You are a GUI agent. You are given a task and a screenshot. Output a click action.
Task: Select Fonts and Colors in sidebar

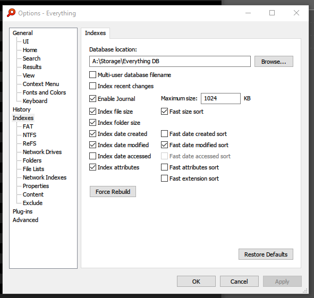pyautogui.click(x=44, y=92)
